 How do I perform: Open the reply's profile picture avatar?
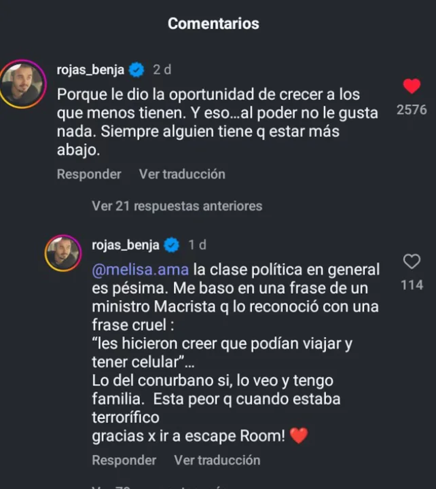pyautogui.click(x=63, y=253)
